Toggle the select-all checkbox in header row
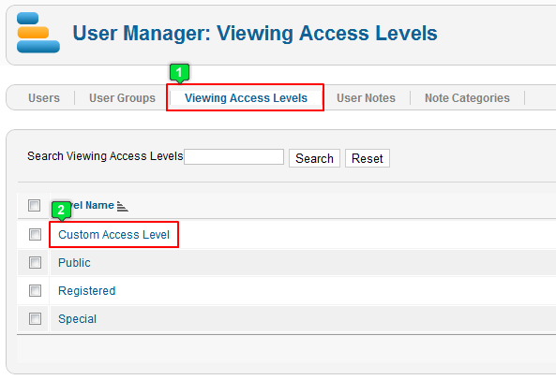Image resolution: width=556 pixels, height=380 pixels. pyautogui.click(x=35, y=205)
